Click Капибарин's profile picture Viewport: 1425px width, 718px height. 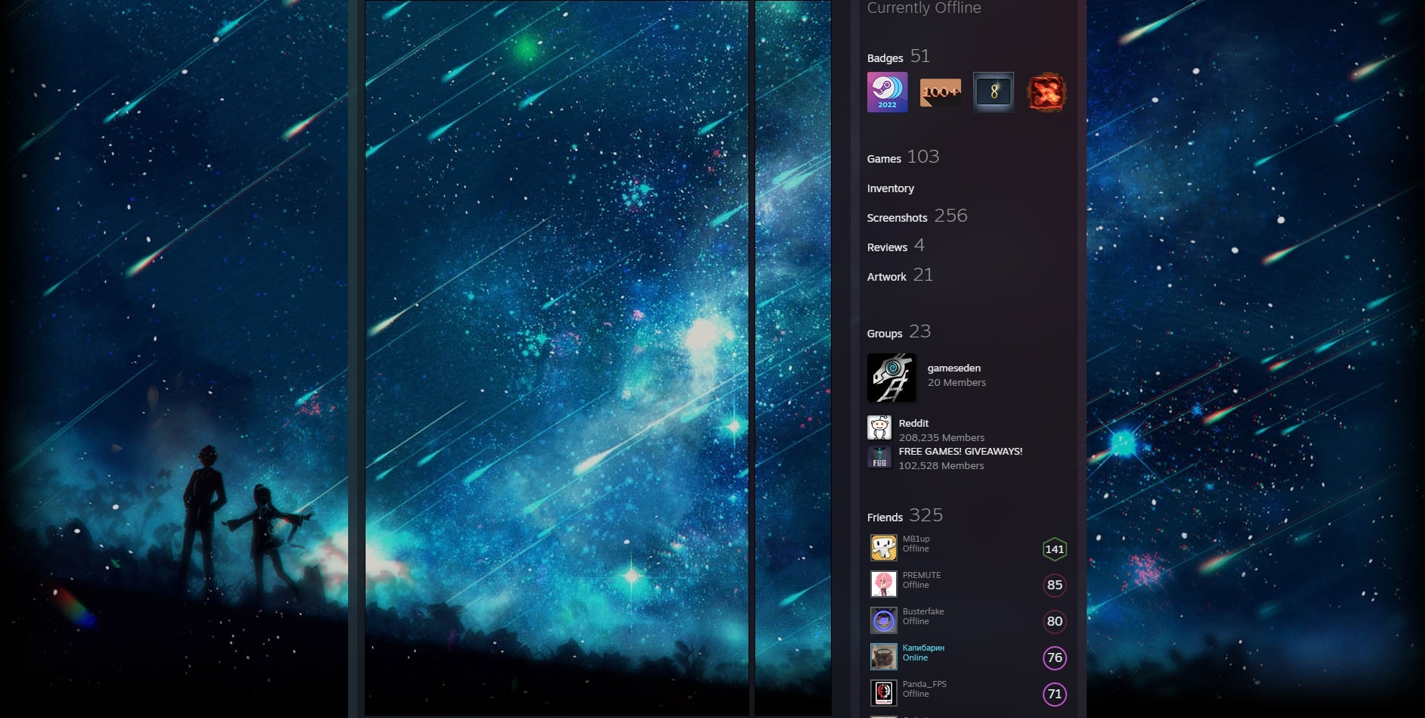(883, 656)
